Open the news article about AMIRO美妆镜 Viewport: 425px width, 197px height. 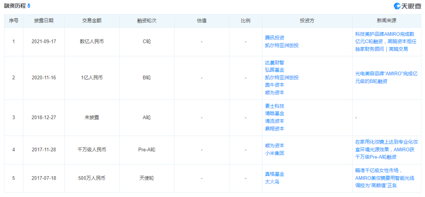click(x=385, y=178)
